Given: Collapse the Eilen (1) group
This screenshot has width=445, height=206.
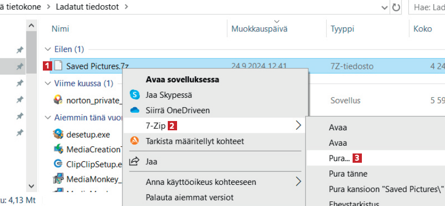Looking at the screenshot, I should coord(47,49).
